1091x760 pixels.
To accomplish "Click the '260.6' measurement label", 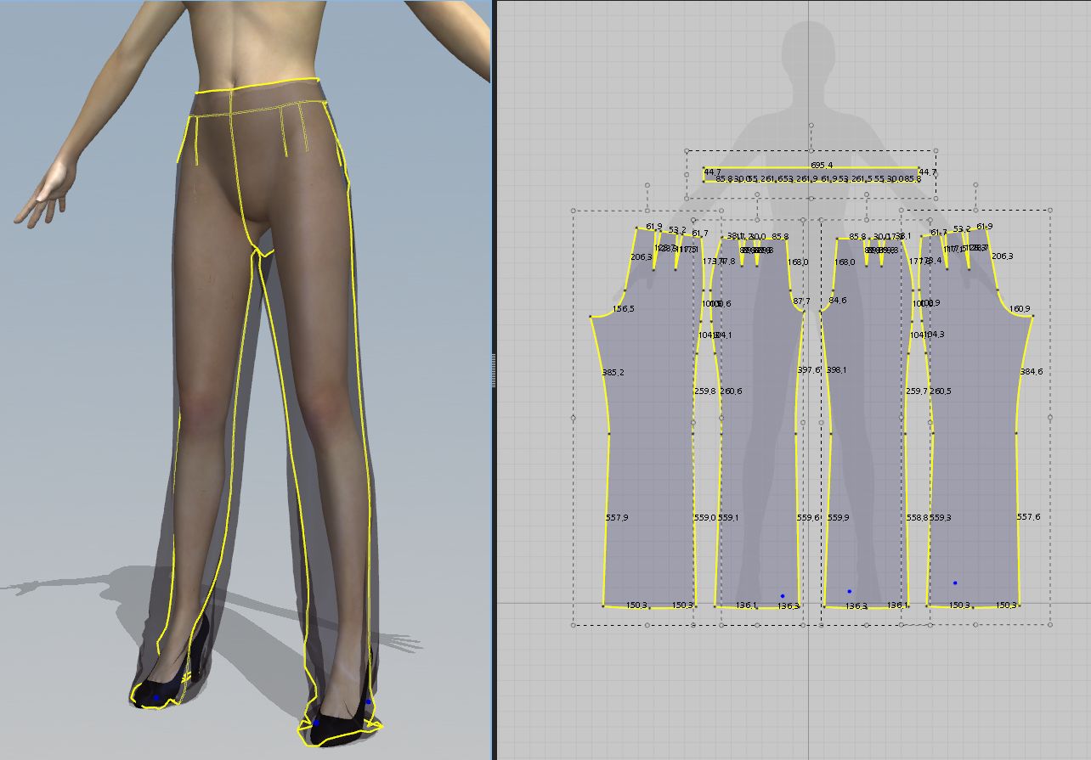I will pyautogui.click(x=731, y=391).
